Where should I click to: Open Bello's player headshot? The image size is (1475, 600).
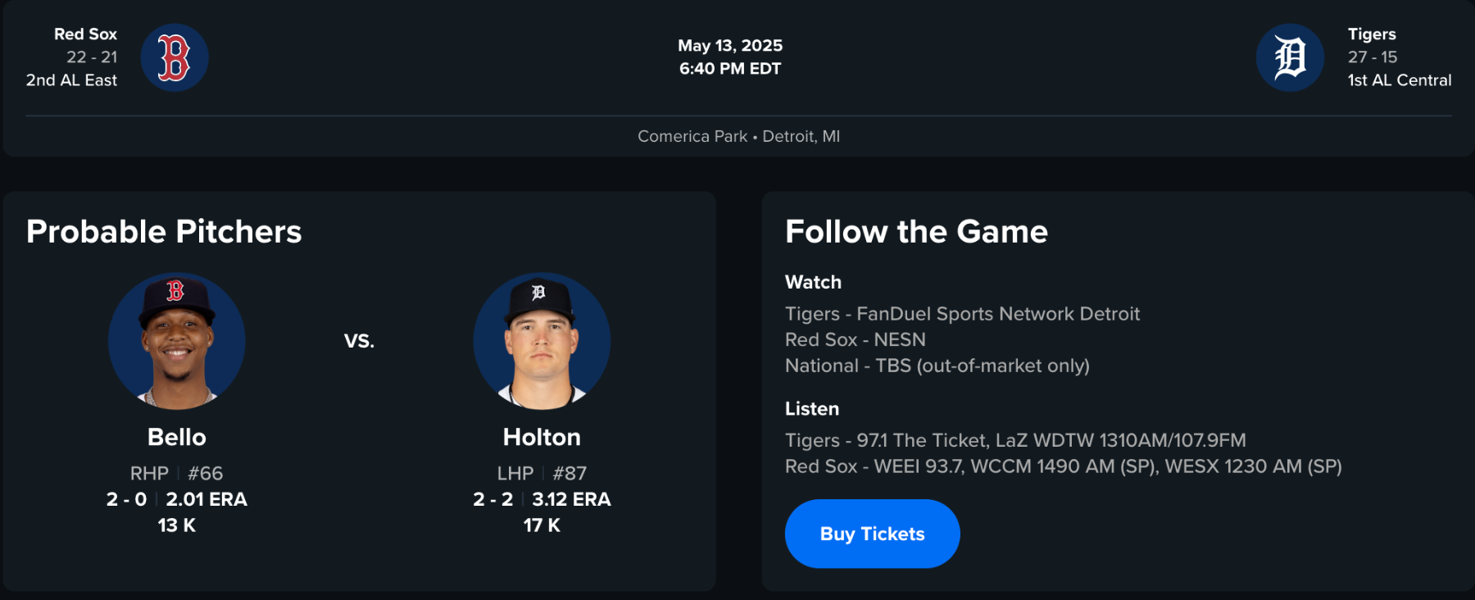(177, 341)
